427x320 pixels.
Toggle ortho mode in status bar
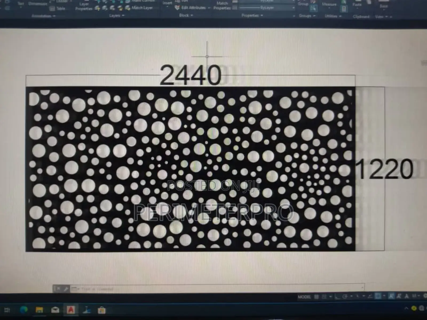[x=337, y=297]
